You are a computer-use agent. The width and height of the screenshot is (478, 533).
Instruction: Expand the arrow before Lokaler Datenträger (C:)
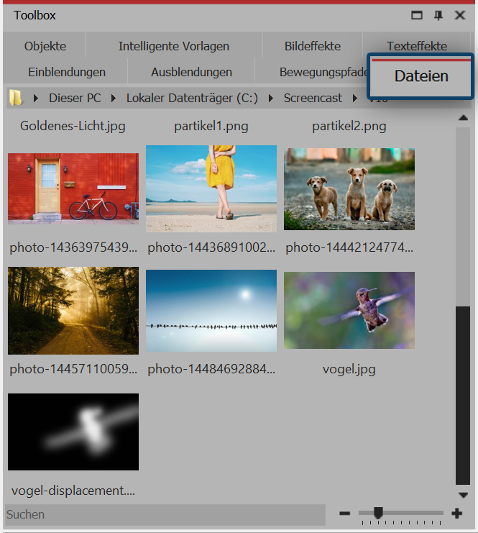[114, 98]
